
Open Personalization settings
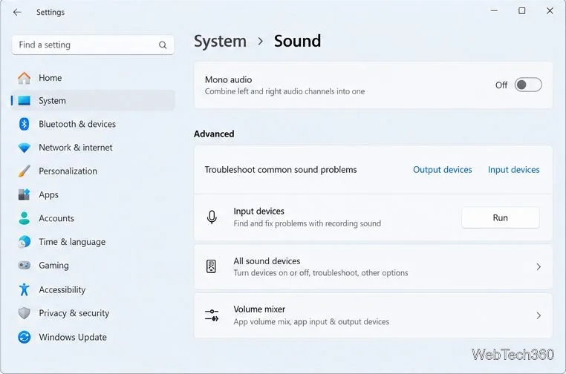click(93, 171)
